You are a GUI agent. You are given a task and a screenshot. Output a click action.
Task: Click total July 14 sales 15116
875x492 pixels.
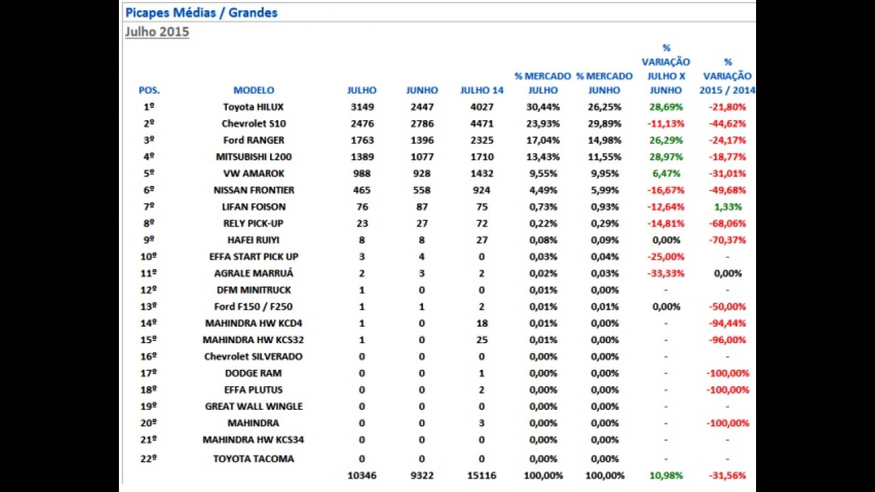coord(482,476)
